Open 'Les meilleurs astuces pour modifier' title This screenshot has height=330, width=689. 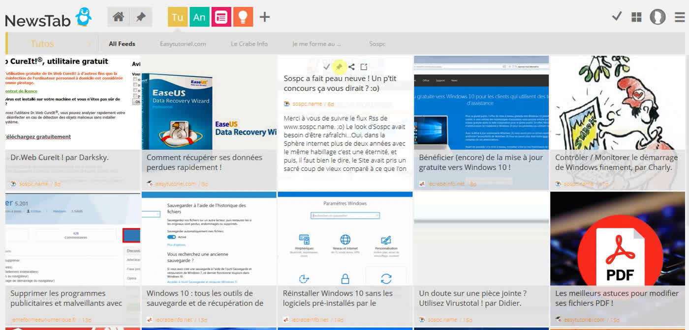pyautogui.click(x=617, y=299)
